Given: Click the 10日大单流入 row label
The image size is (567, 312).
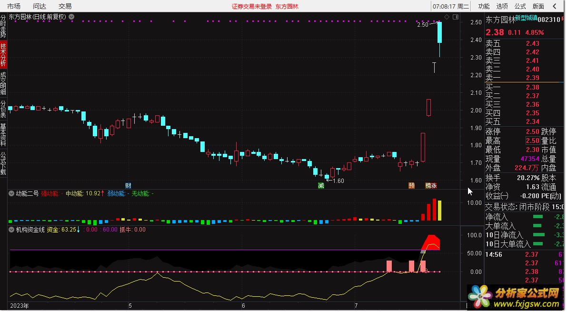Looking at the screenshot, I should [508, 244].
